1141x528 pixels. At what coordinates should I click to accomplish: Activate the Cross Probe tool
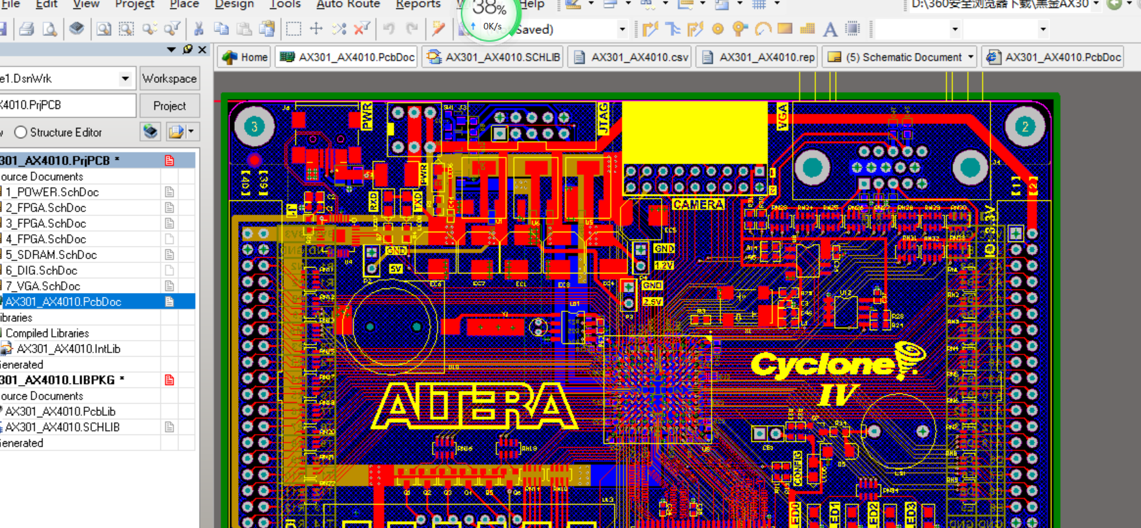point(438,29)
